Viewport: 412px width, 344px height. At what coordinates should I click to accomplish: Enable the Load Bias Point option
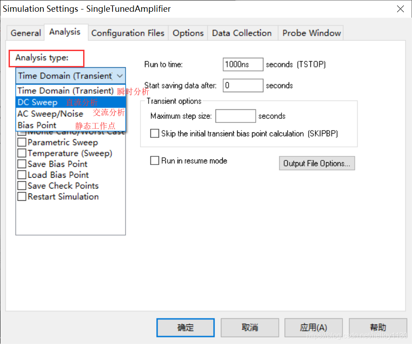pos(22,175)
